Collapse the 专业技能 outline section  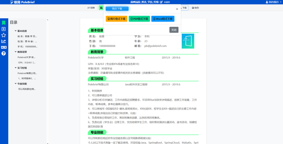click(16, 84)
